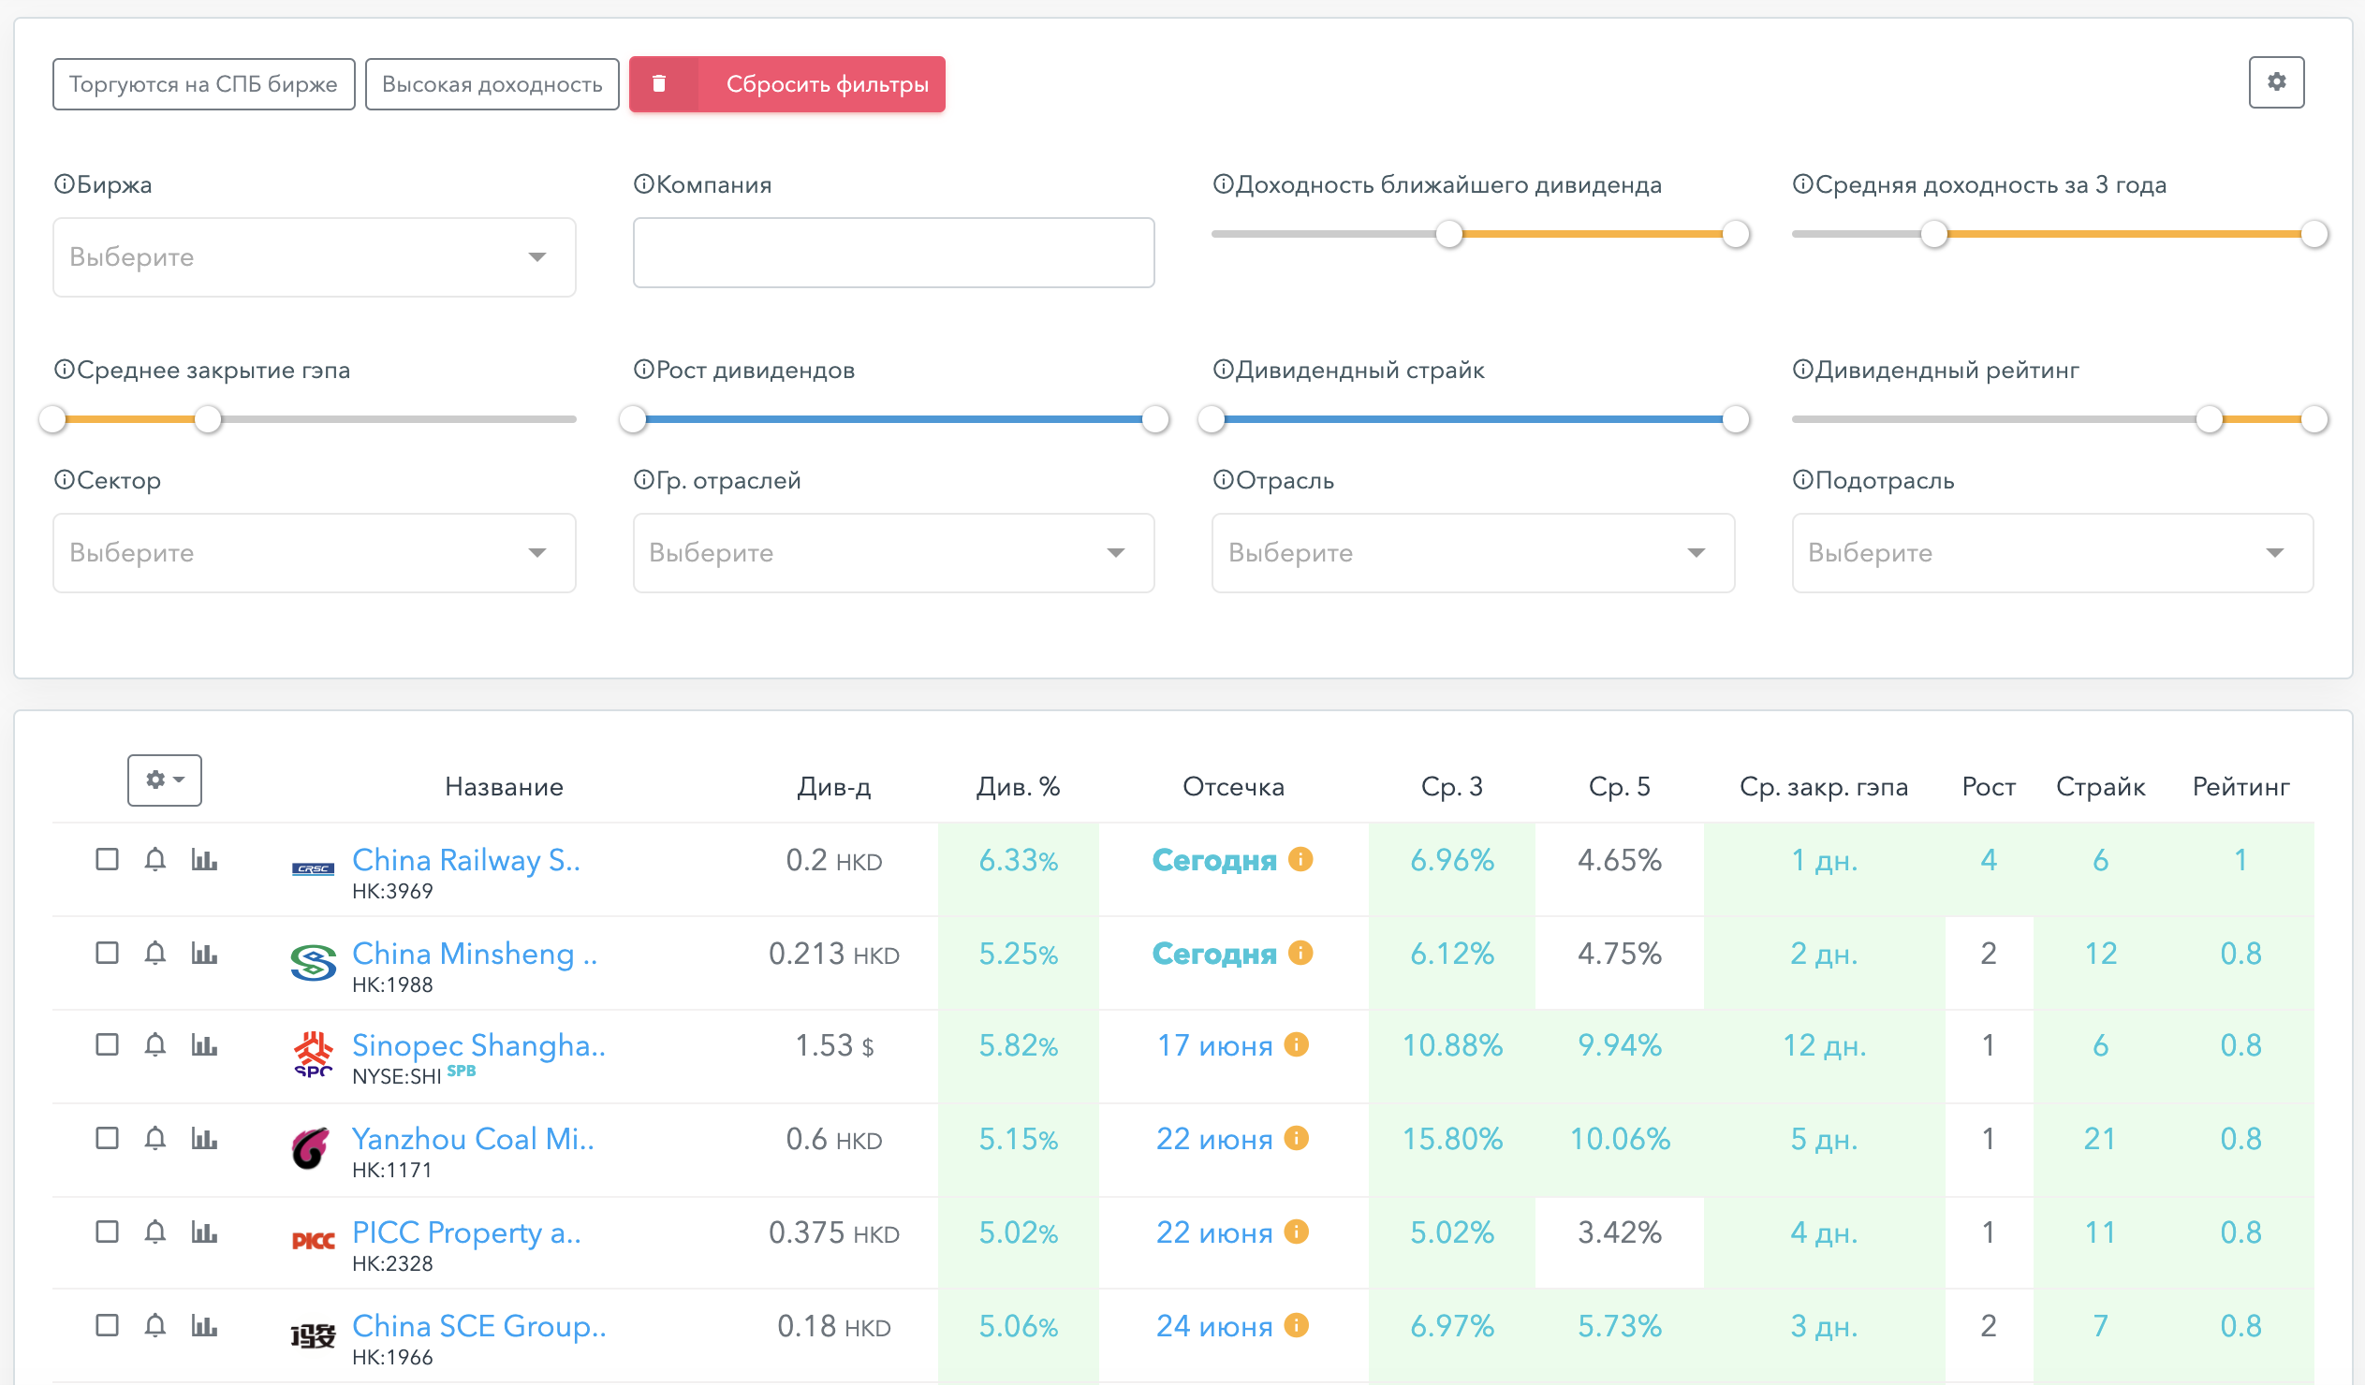Tick checkbox for PICC Property row
This screenshot has height=1385, width=2365.
[107, 1232]
